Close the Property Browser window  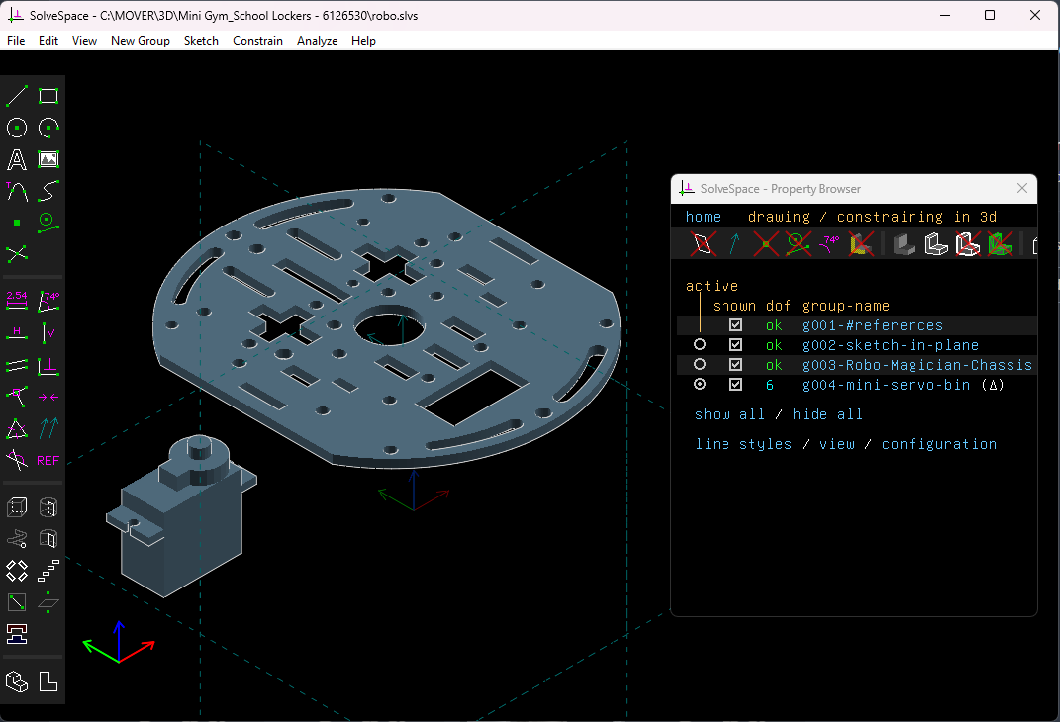point(1022,189)
